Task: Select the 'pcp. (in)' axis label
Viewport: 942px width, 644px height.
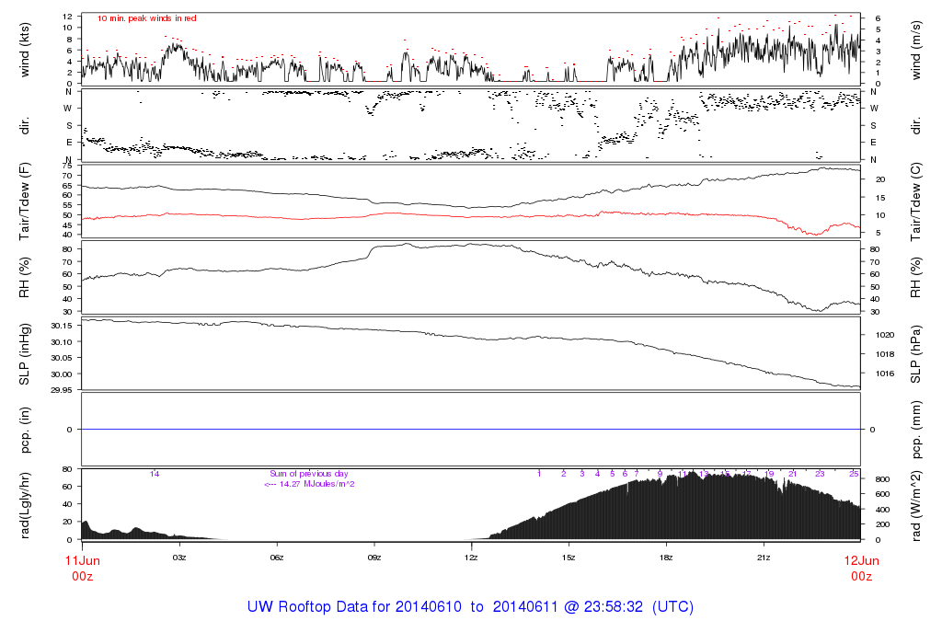Action: tap(26, 430)
